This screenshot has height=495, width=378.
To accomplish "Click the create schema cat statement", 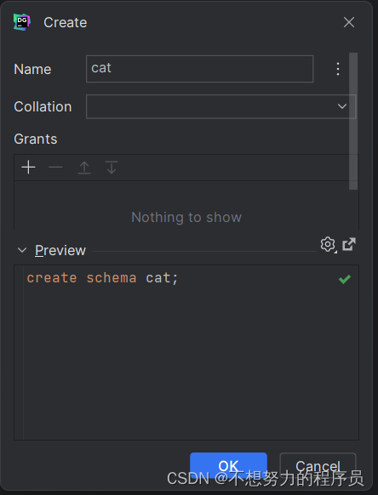I will point(103,278).
